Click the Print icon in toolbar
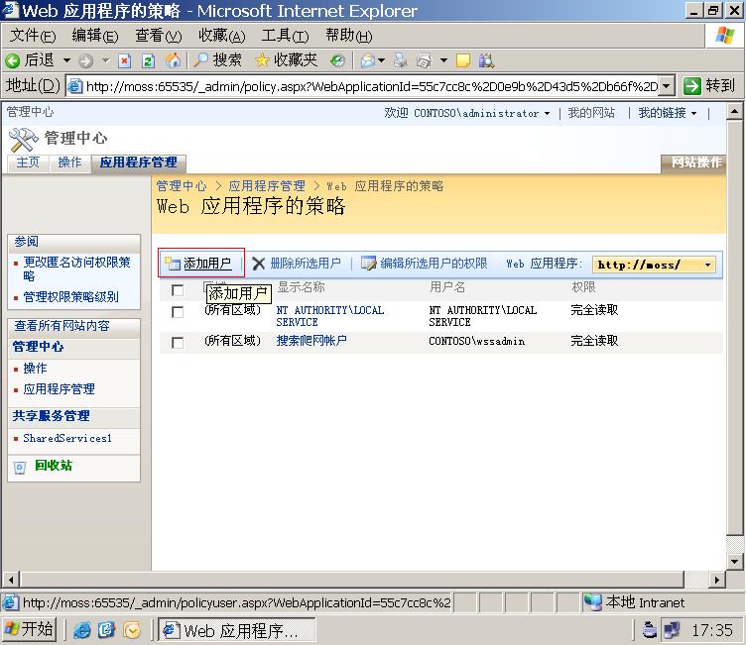 click(400, 60)
